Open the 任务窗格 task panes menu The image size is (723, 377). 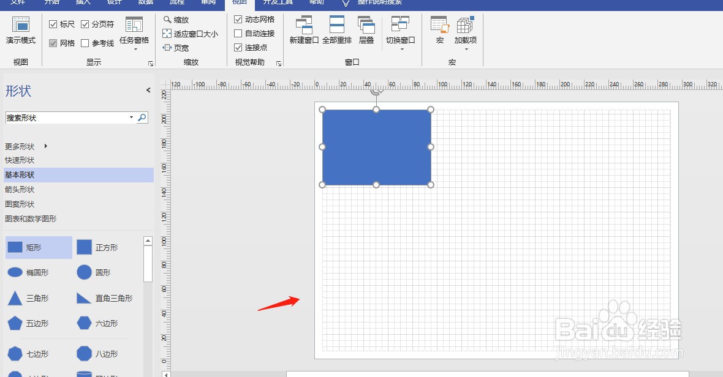tap(134, 33)
